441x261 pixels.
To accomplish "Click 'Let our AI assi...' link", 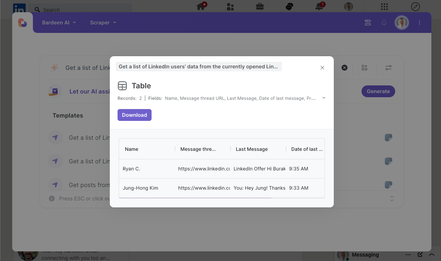I will tap(89, 91).
